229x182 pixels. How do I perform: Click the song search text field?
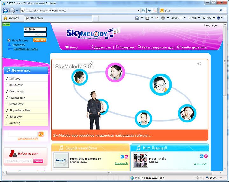[23, 134]
